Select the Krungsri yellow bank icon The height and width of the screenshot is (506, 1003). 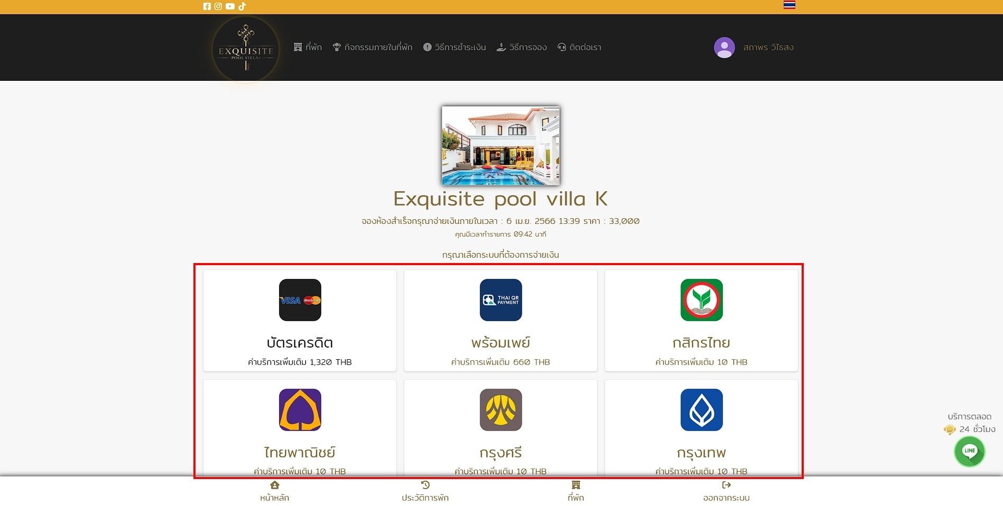pos(500,410)
